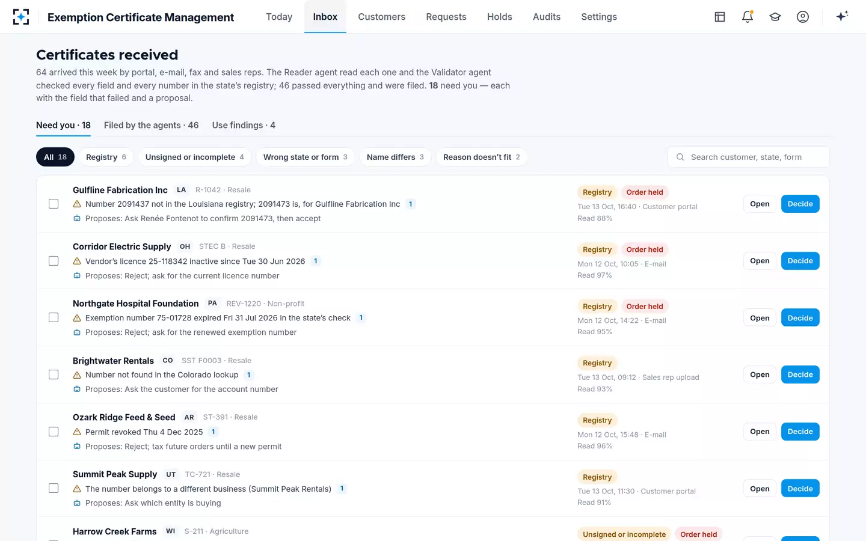Open the Requests tab
The height and width of the screenshot is (541, 866).
446,17
